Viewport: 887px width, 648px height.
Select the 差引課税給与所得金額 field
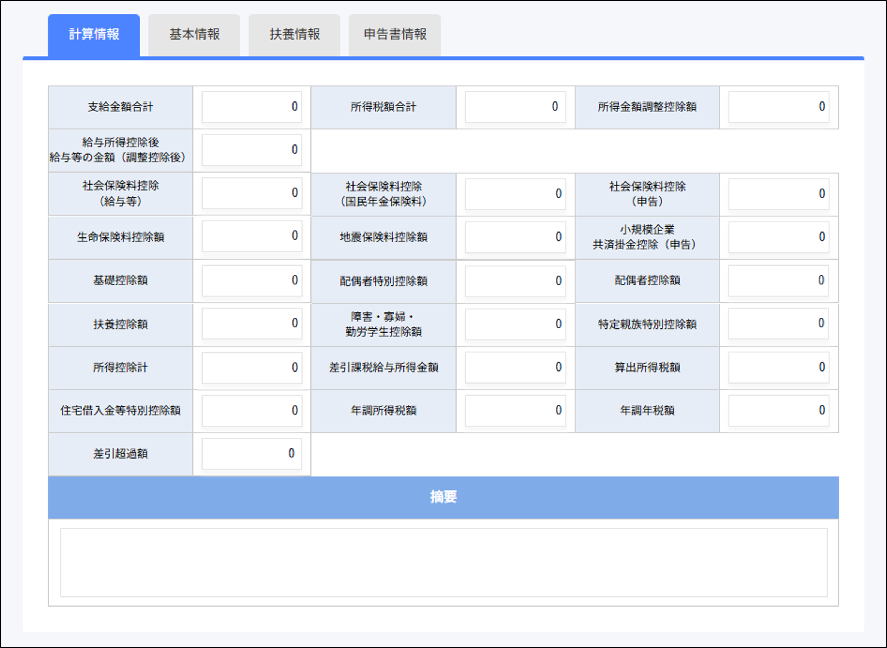click(x=515, y=367)
